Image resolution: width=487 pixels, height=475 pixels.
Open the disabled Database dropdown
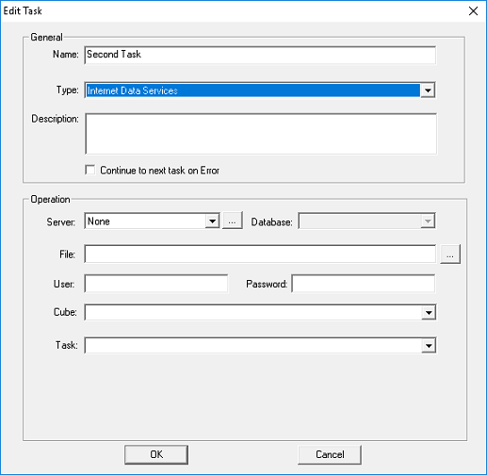click(366, 221)
